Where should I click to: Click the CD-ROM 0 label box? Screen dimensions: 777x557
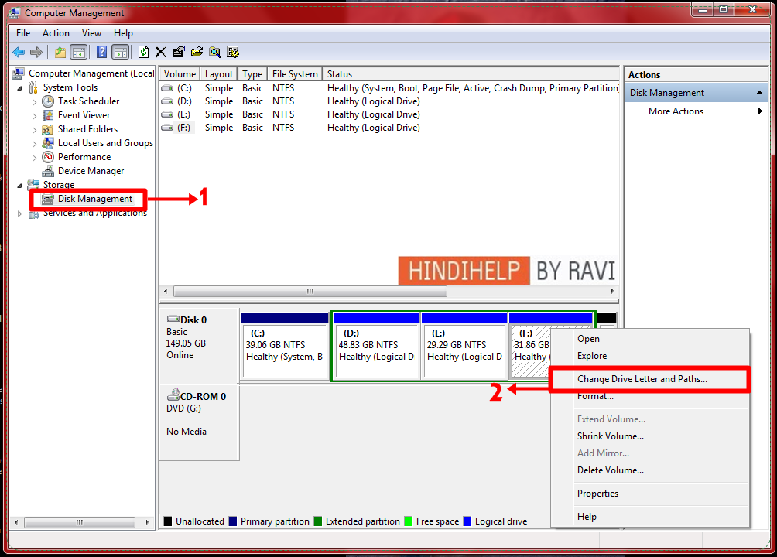[x=200, y=422]
